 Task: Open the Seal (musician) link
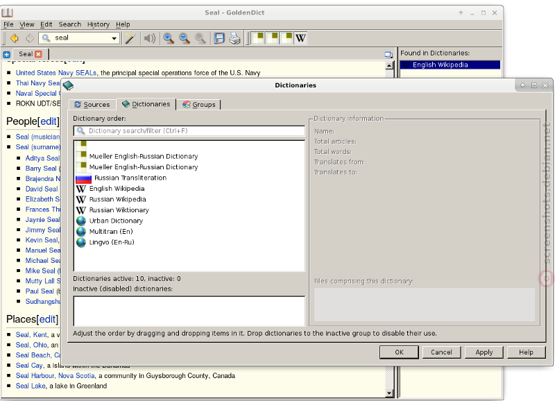(38, 137)
